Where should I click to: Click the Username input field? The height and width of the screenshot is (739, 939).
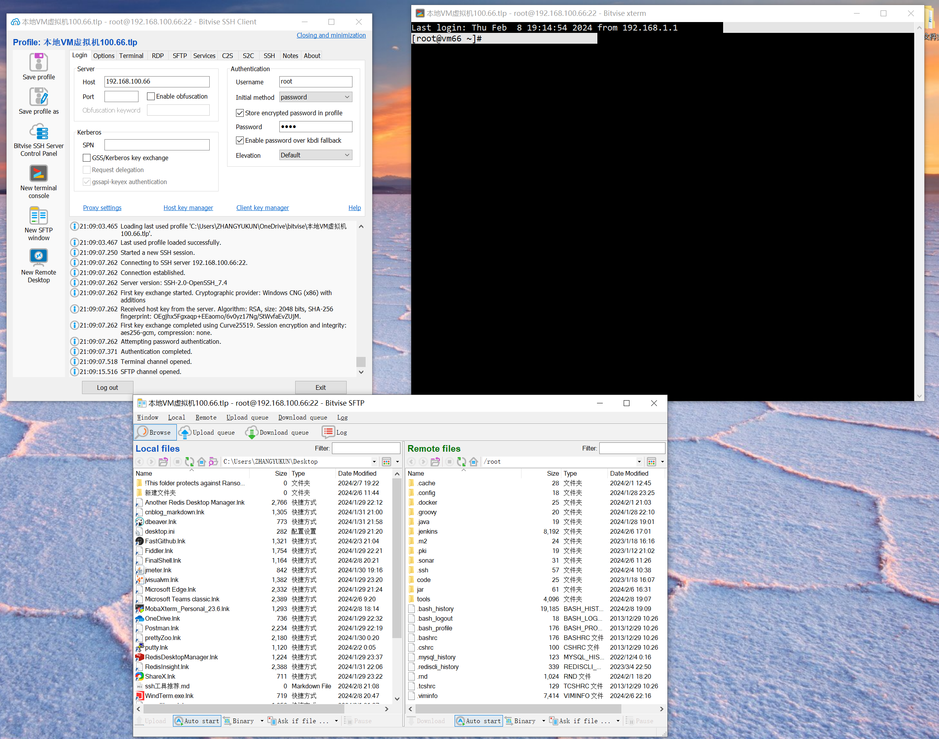316,81
